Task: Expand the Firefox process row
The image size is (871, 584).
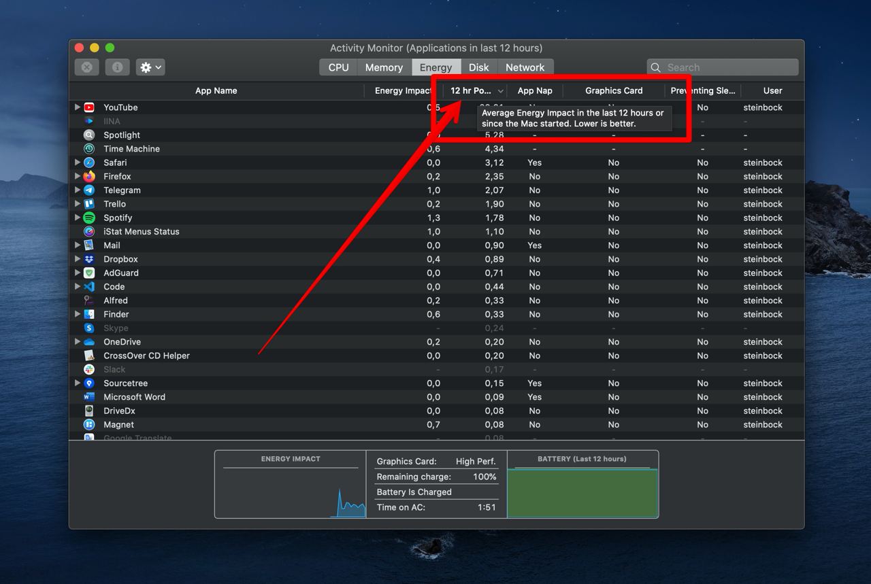Action: 78,176
